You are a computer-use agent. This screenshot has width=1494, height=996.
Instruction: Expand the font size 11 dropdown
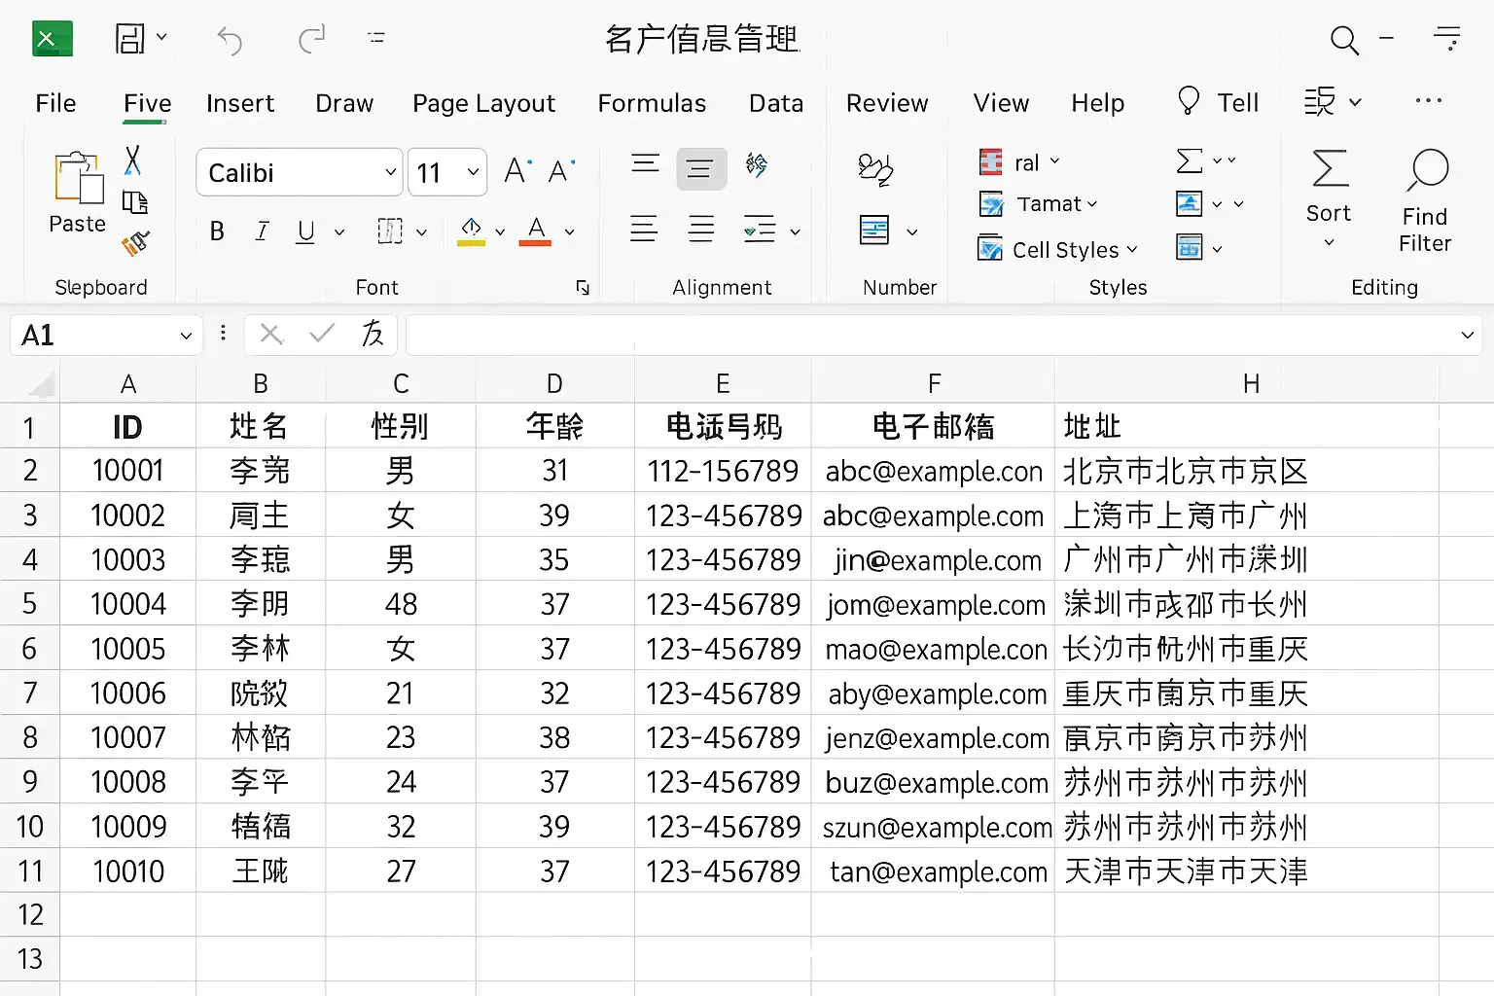pyautogui.click(x=473, y=172)
